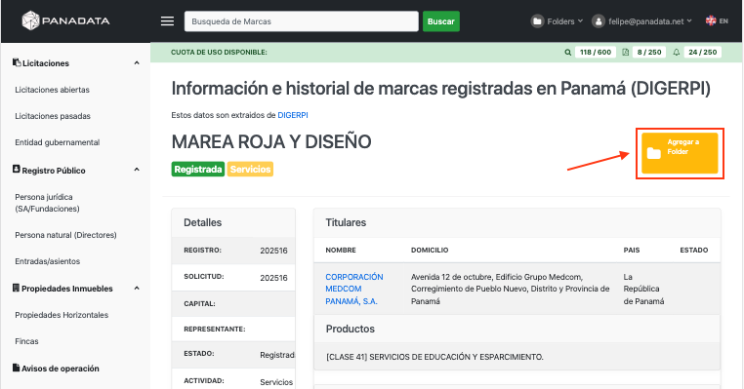The height and width of the screenshot is (389, 744).
Task: Click the green Registrada badge
Action: tap(198, 169)
